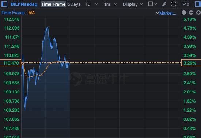Open the Display dropdown menu

click(x=133, y=4)
